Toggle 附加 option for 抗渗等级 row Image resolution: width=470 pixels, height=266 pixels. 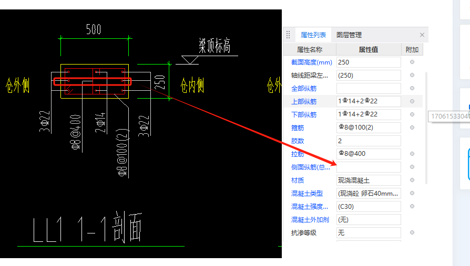[x=412, y=232]
